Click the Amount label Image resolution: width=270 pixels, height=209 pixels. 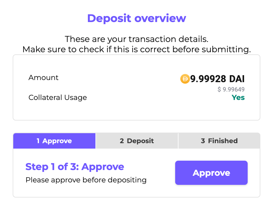pyautogui.click(x=43, y=78)
